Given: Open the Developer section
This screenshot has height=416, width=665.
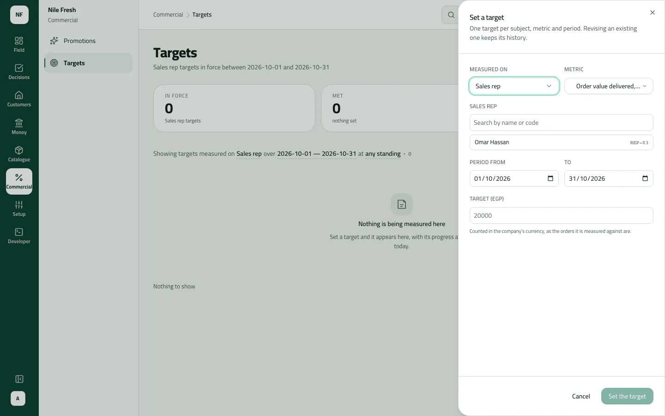Looking at the screenshot, I should [x=19, y=236].
